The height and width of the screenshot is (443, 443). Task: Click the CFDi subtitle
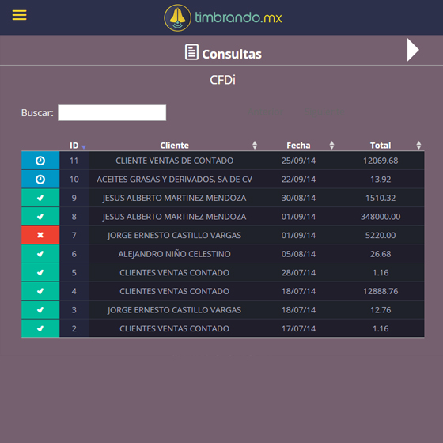222,80
